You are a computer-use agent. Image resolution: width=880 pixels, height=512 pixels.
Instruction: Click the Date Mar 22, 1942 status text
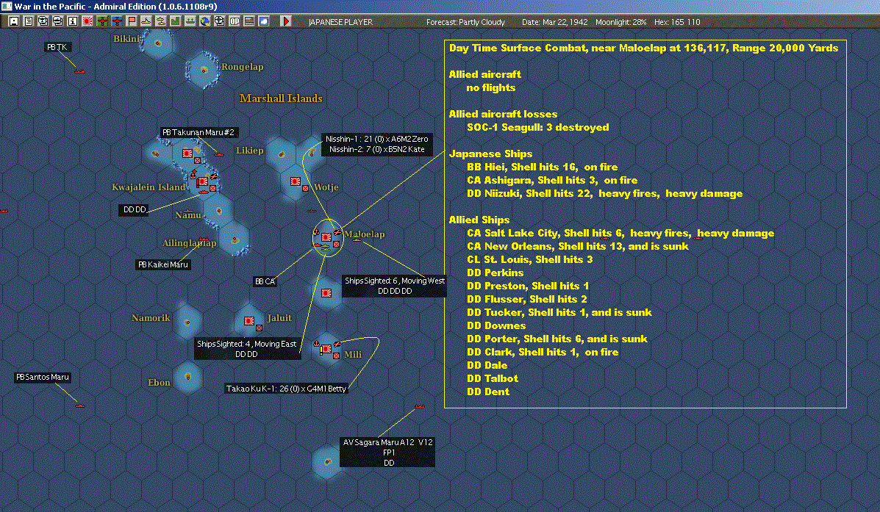tap(554, 22)
